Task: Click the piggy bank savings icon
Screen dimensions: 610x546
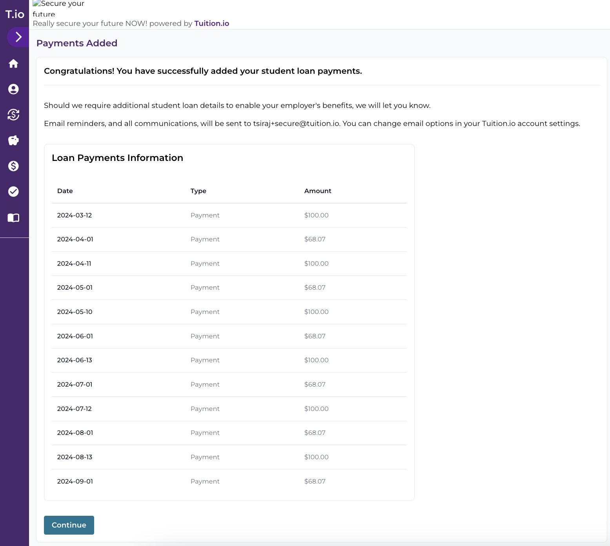Action: 14,140
